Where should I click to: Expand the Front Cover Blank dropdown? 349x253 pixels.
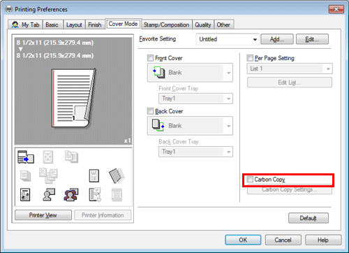190,73
